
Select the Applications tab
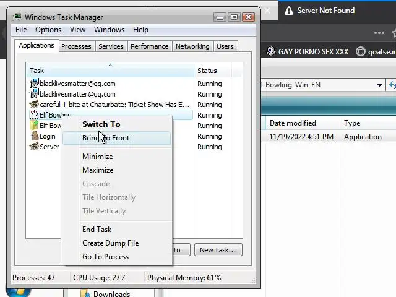[37, 45]
